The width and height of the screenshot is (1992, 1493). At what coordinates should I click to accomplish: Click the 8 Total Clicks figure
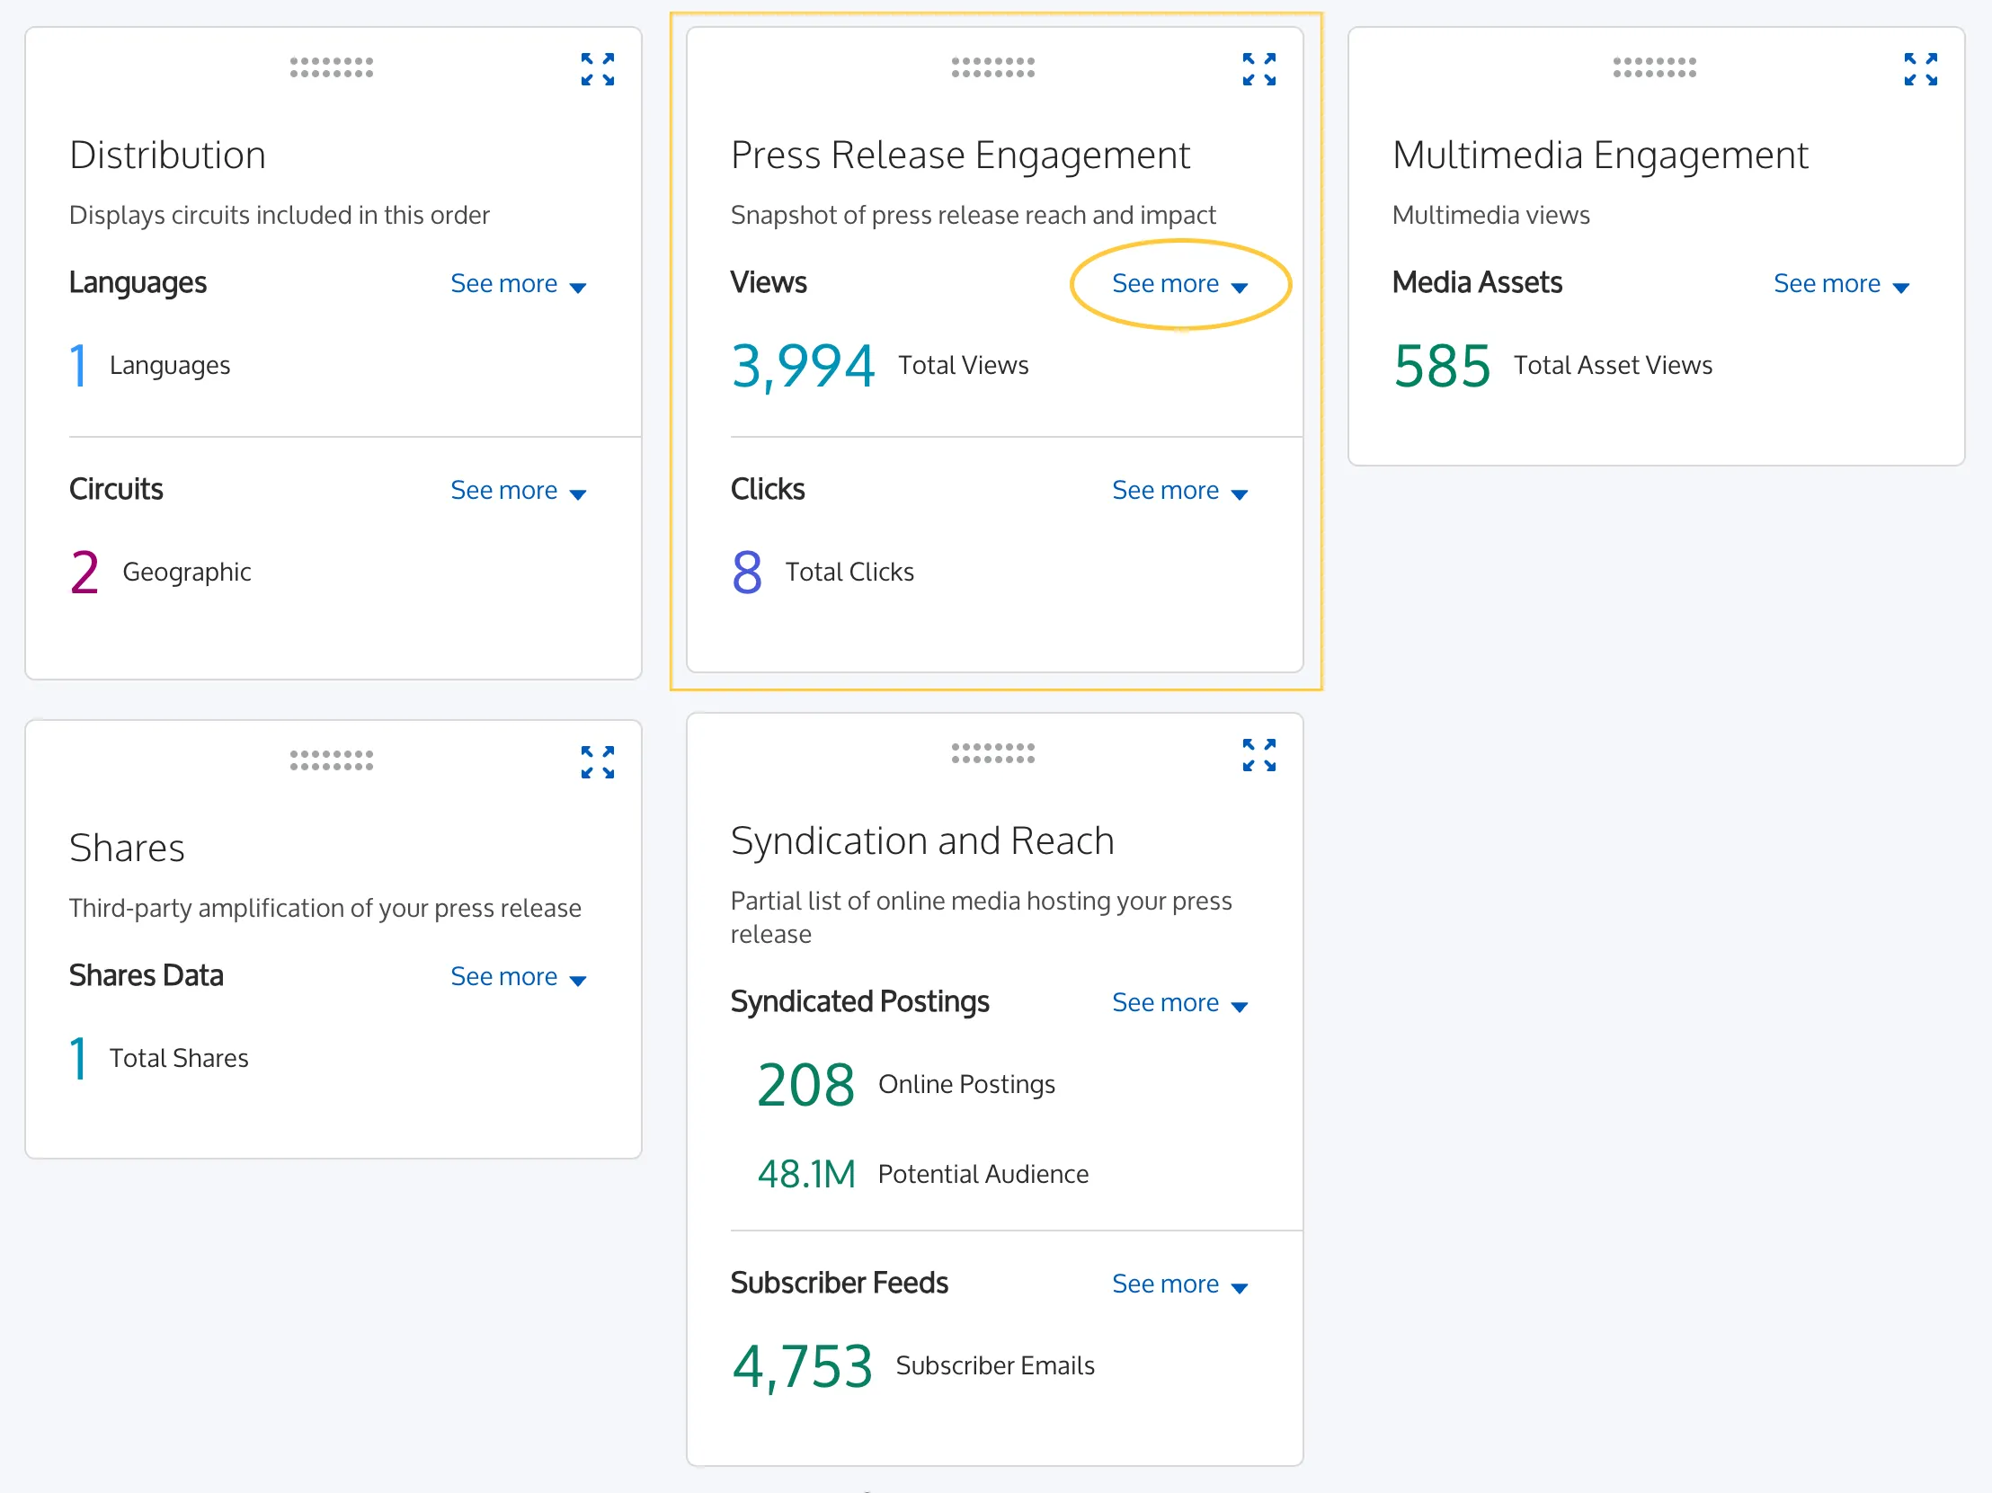point(746,573)
